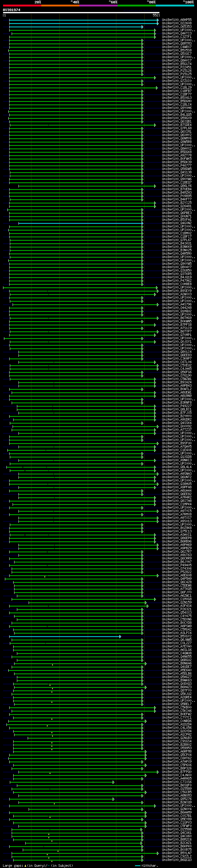Click the cyan alignment bar for UniRef100_B5XGY2

click(65, 636)
